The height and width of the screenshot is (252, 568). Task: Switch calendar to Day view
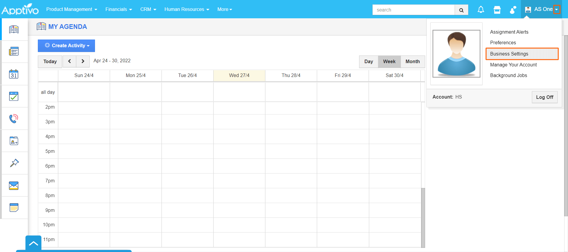pyautogui.click(x=368, y=61)
